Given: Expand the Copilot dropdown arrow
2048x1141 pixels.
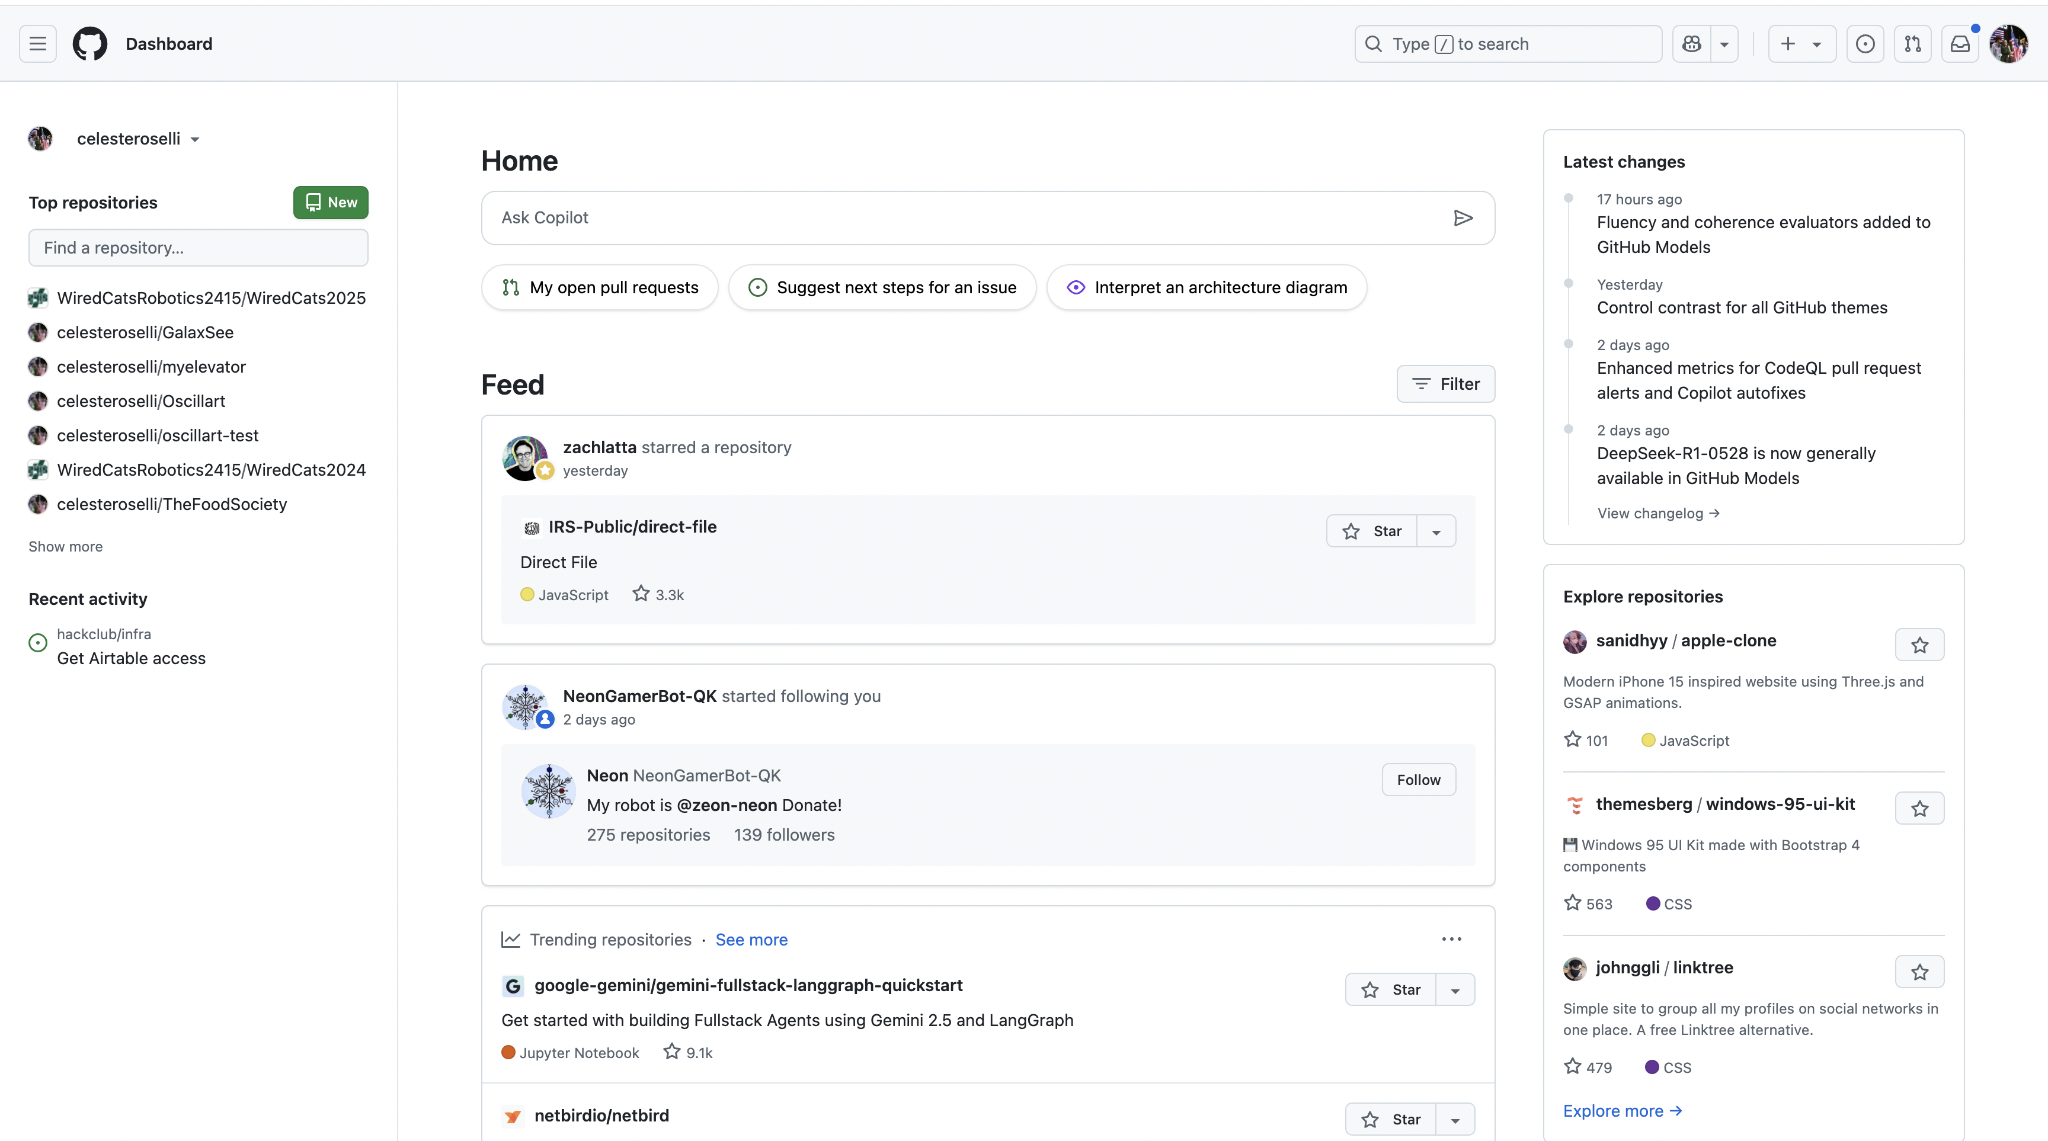Looking at the screenshot, I should (1724, 44).
